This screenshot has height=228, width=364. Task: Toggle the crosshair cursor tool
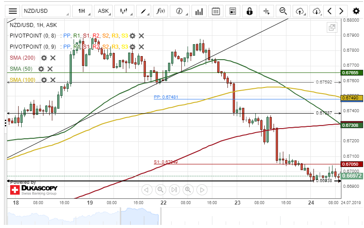[266, 11]
